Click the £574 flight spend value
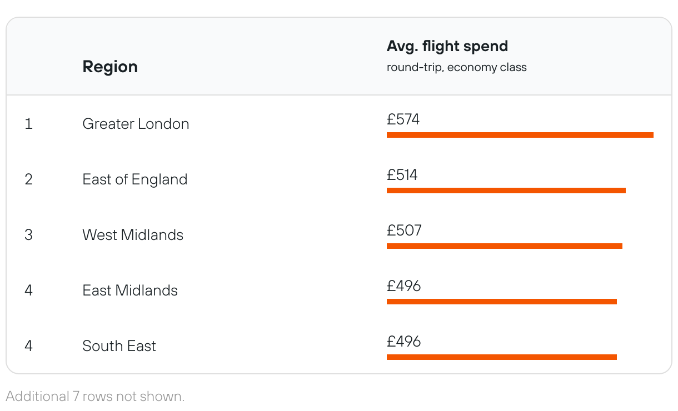This screenshot has width=678, height=411. [403, 119]
